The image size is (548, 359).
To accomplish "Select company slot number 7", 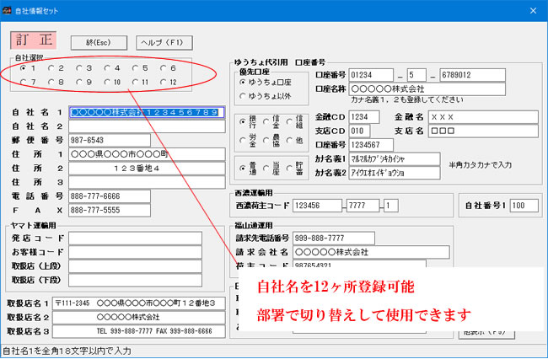I will (24, 83).
